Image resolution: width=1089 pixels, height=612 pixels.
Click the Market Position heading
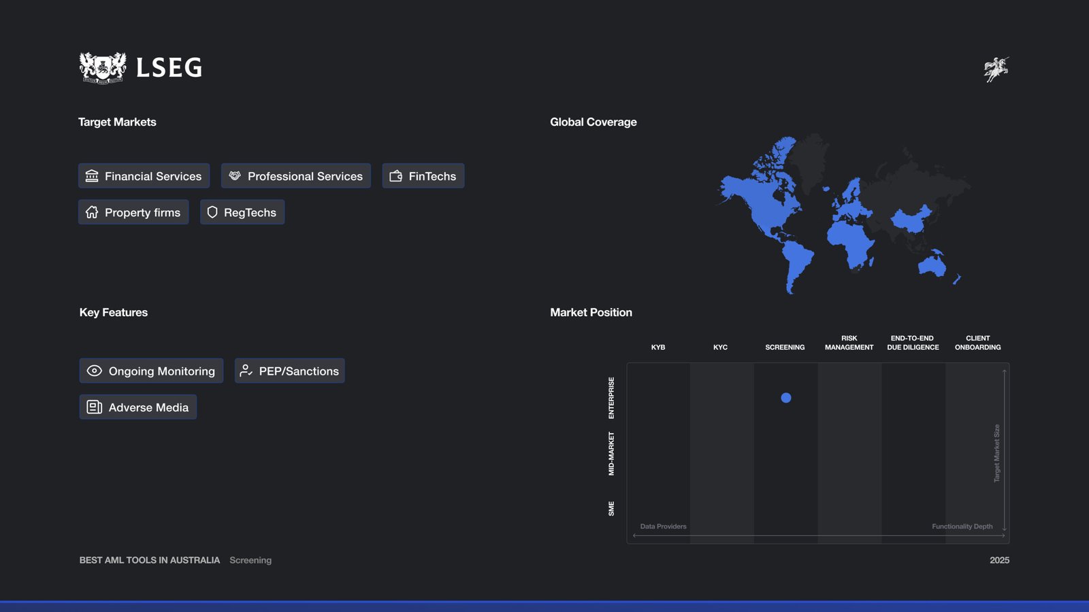[591, 313]
